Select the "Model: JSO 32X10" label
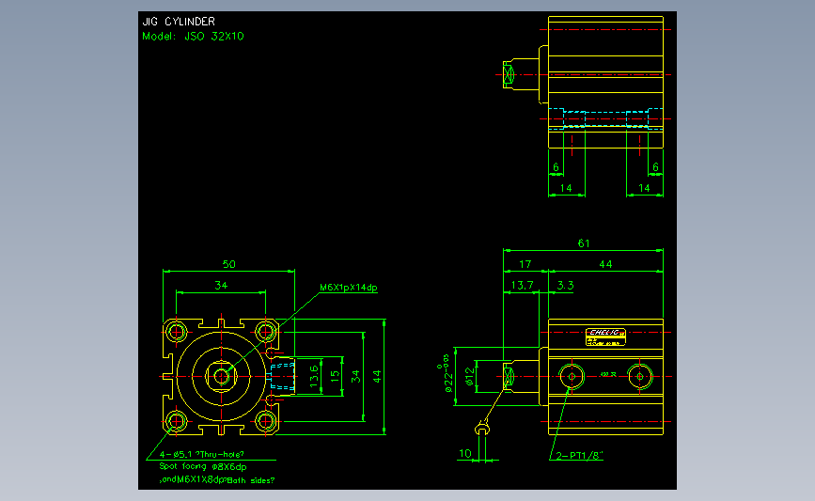The width and height of the screenshot is (815, 501). [193, 37]
